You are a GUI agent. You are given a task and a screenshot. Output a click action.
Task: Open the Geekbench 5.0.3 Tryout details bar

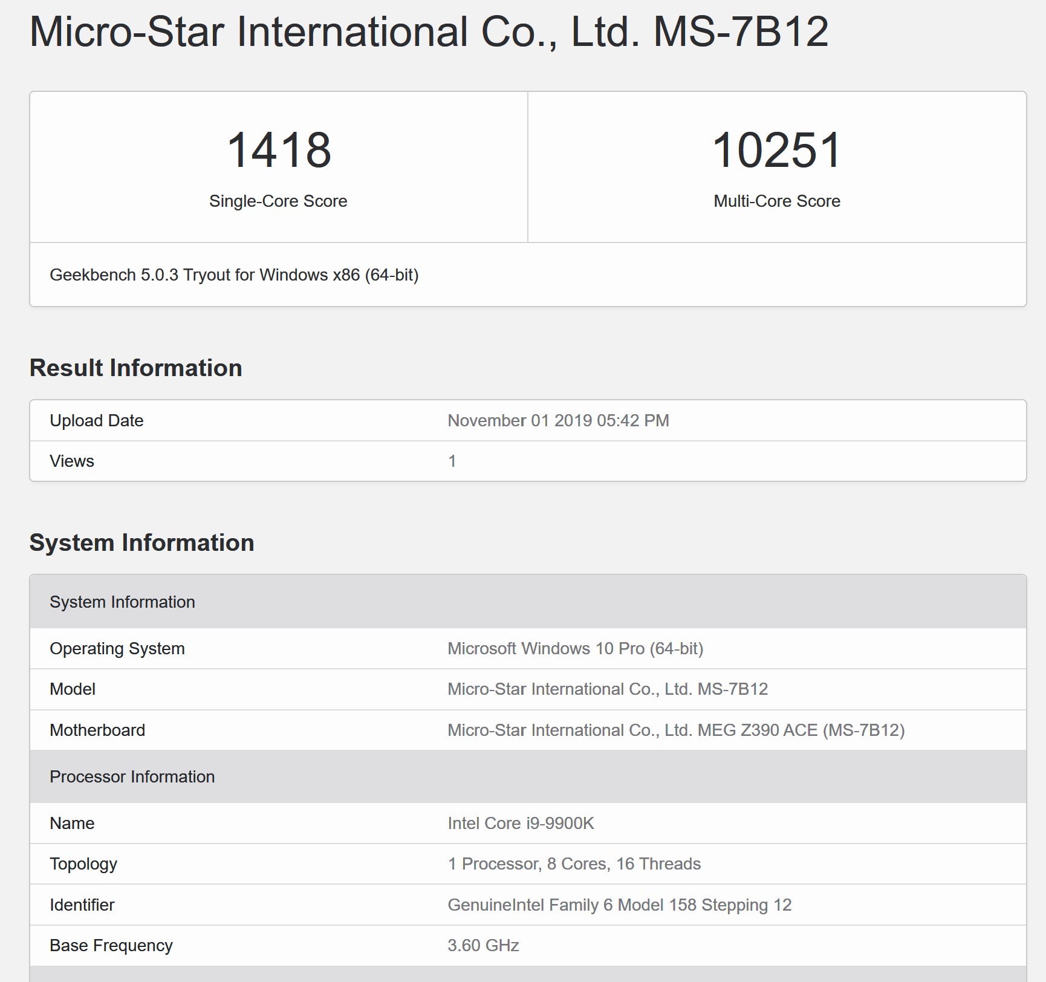(x=236, y=274)
